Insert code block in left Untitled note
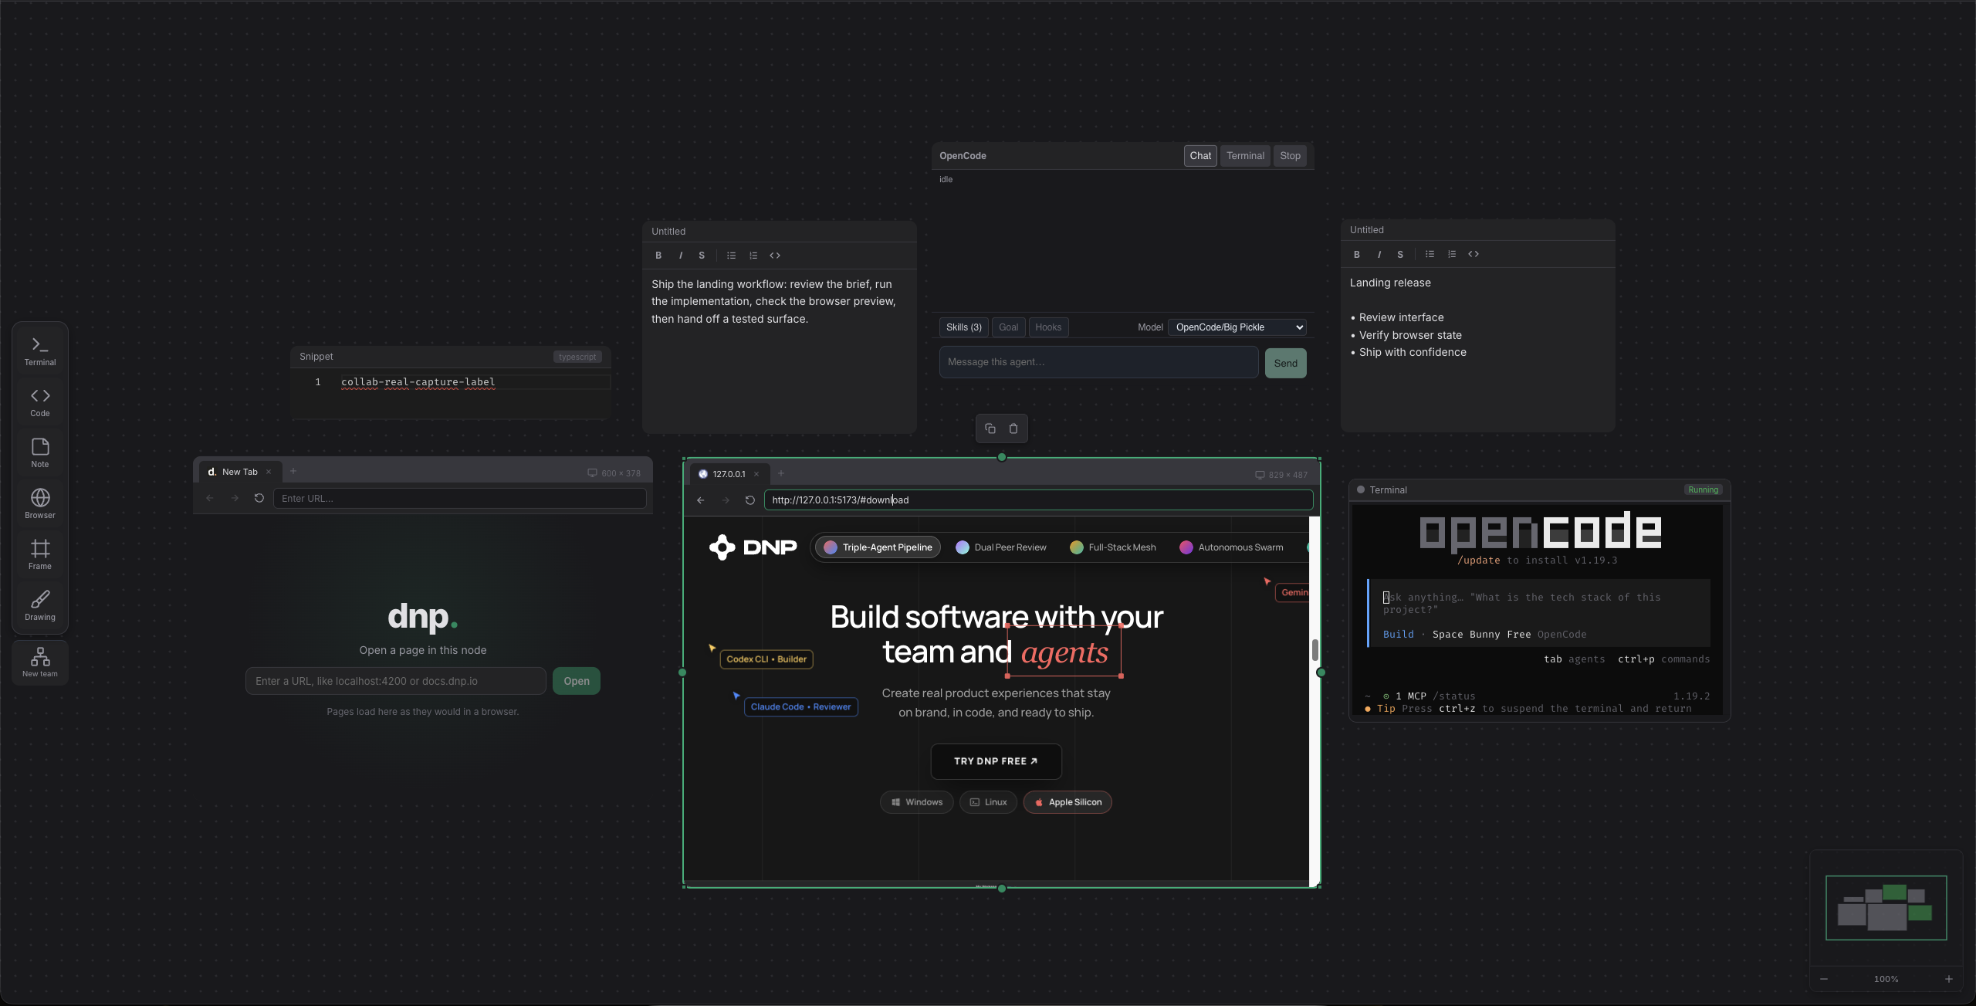 point(775,256)
